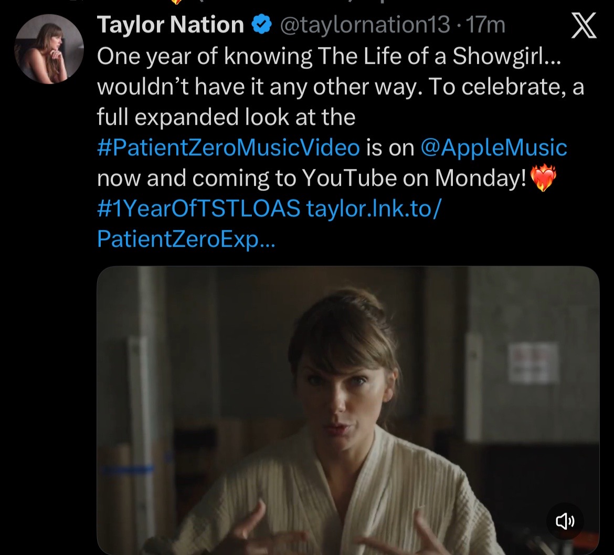Click the blue verified badge next to Taylor Nation
This screenshot has height=555, width=614.
(261, 25)
